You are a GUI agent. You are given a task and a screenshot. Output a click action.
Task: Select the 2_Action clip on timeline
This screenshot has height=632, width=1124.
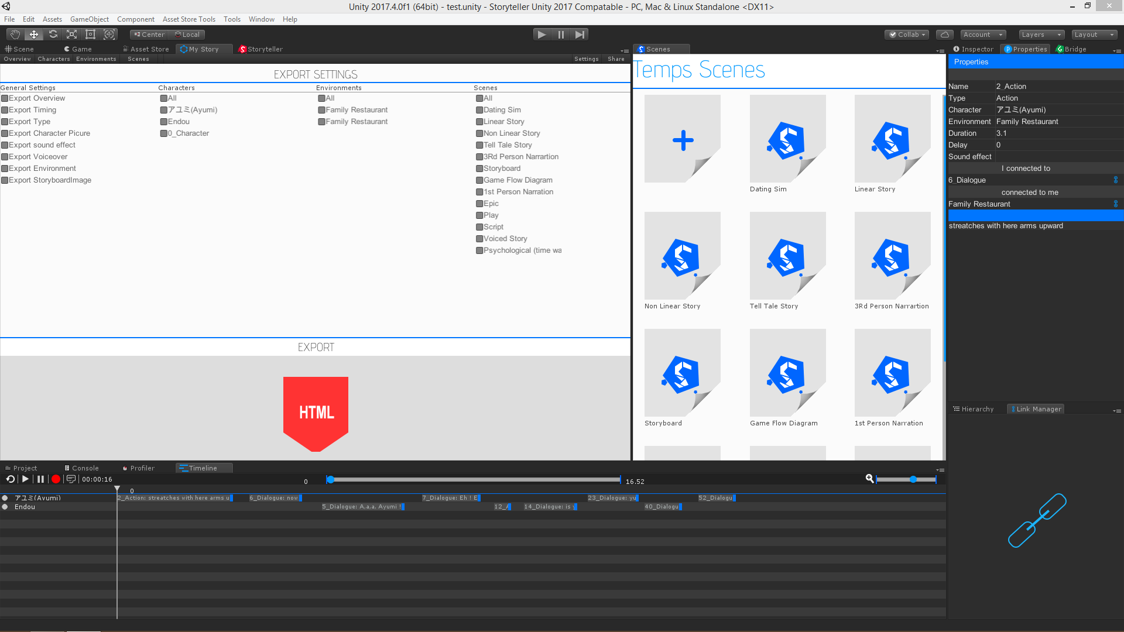coord(174,498)
